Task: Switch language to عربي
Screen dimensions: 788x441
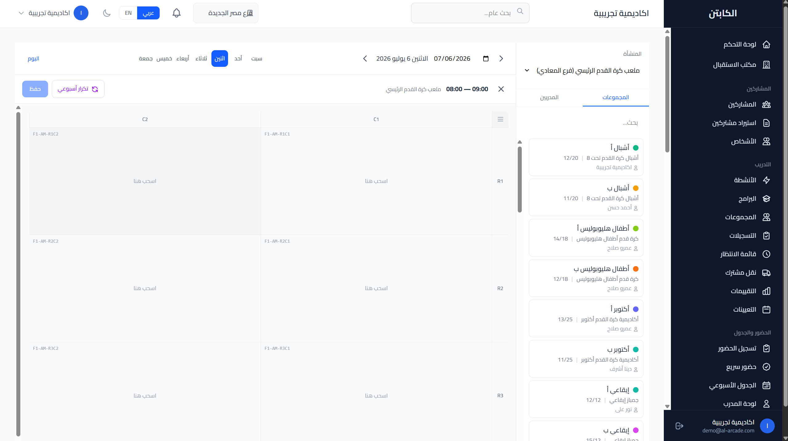Action: point(148,13)
